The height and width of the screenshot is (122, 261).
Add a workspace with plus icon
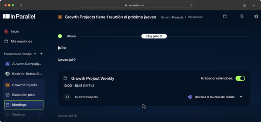[x=41, y=54]
